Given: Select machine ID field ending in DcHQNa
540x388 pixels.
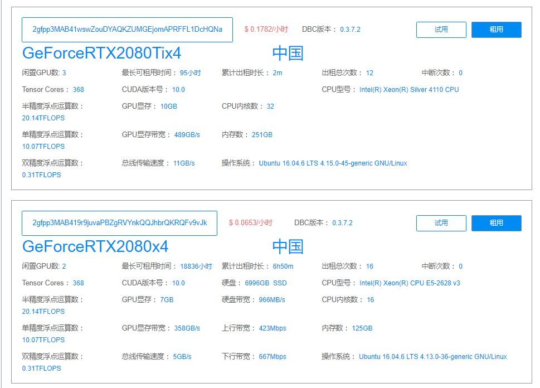Looking at the screenshot, I should click(127, 30).
